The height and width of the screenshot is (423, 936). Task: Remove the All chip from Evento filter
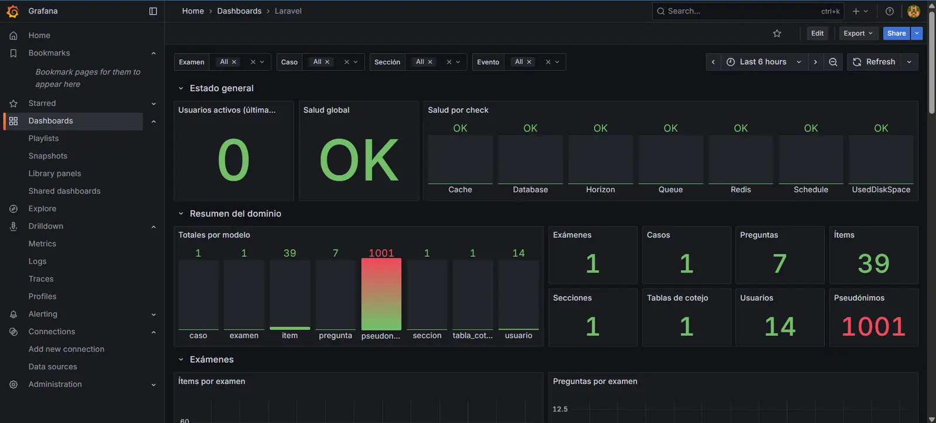point(529,62)
